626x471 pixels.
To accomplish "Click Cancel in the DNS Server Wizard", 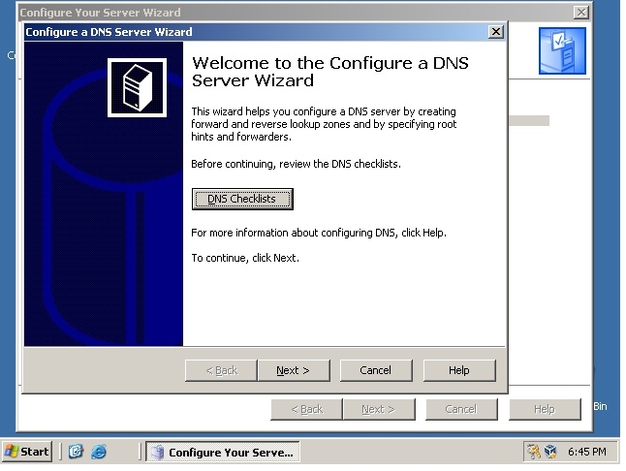I will [x=376, y=370].
